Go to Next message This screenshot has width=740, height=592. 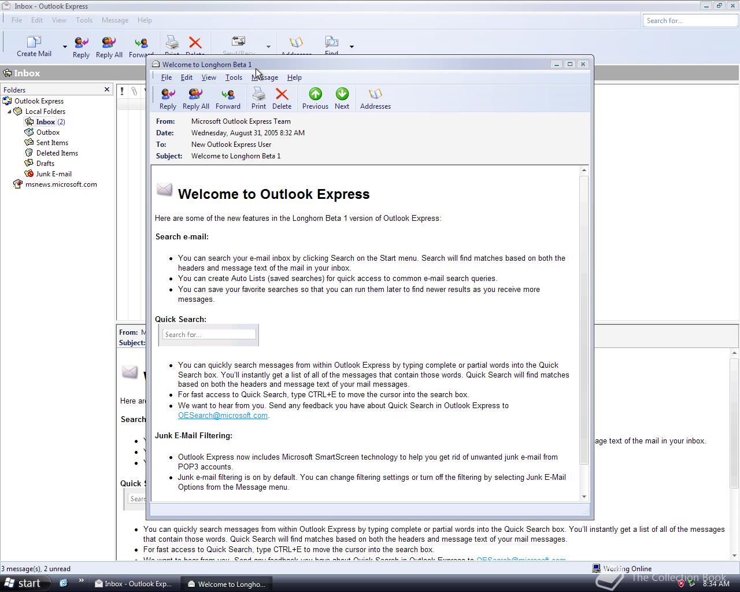pos(342,98)
